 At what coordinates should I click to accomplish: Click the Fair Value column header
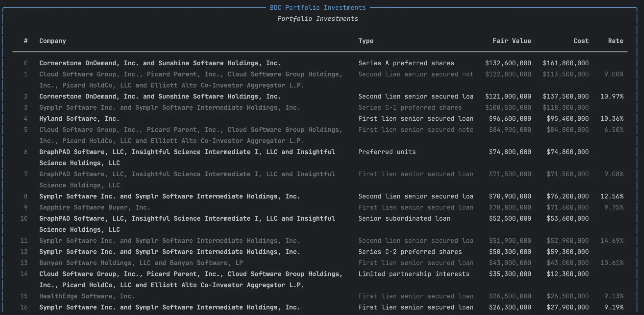[x=511, y=41]
